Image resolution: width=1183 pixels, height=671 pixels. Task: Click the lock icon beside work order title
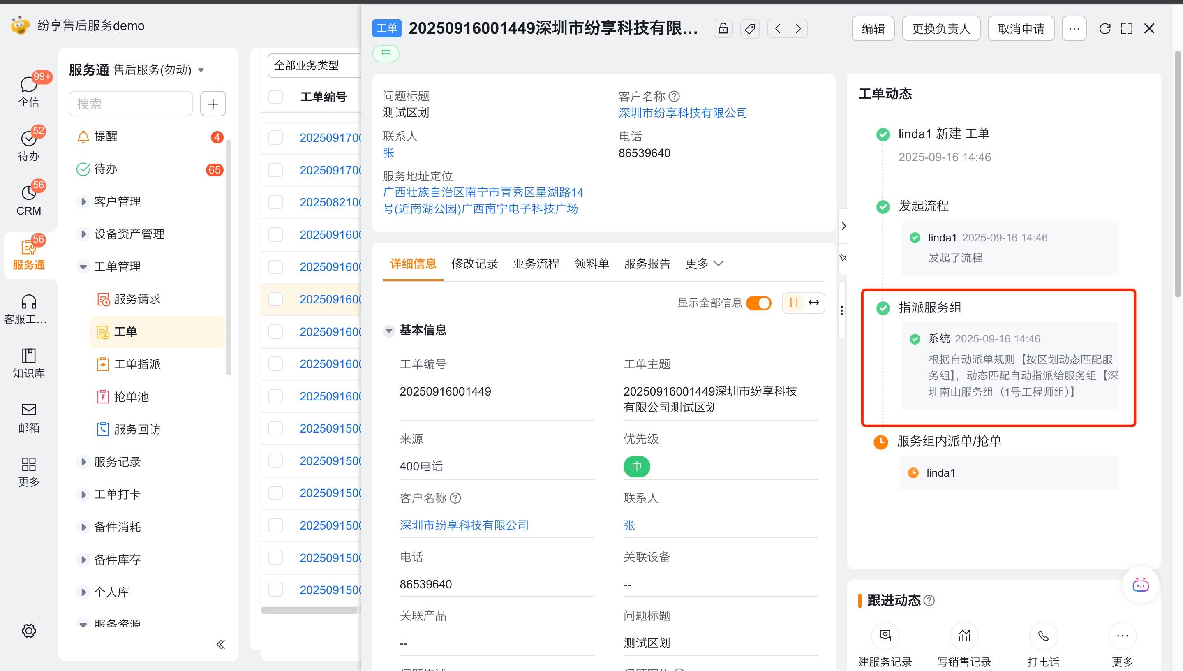[x=723, y=28]
